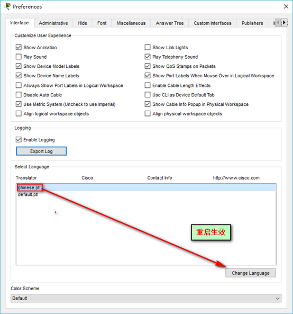Open the Color Scheme dropdown
Viewport: 293px width, 314px height.
(x=146, y=299)
